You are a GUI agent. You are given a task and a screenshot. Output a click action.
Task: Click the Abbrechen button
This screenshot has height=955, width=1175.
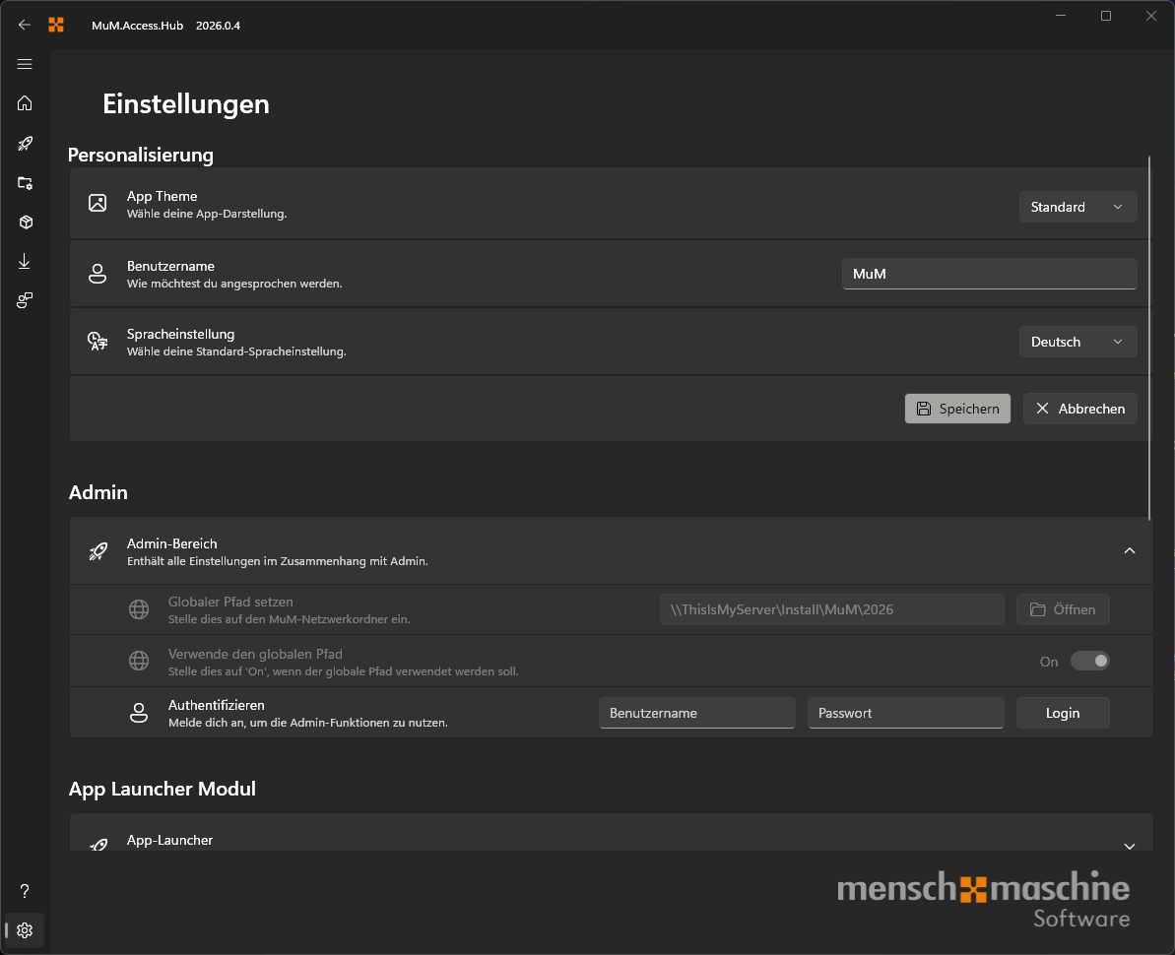click(1079, 409)
